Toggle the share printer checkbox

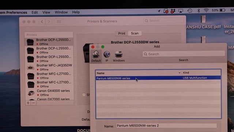(x=84, y=95)
